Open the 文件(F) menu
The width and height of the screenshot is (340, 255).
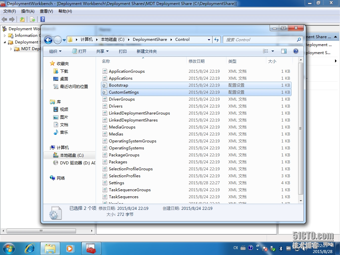(x=9, y=11)
